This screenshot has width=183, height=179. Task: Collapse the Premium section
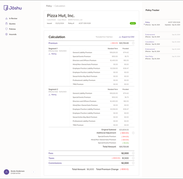(x=133, y=43)
